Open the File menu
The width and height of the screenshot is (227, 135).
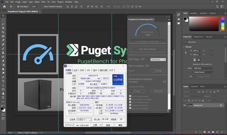[7, 2]
